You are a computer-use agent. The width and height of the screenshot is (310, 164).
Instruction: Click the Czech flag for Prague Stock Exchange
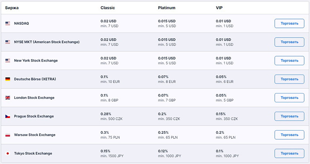(8, 116)
